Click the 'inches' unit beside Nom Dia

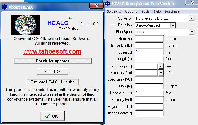point(171,39)
